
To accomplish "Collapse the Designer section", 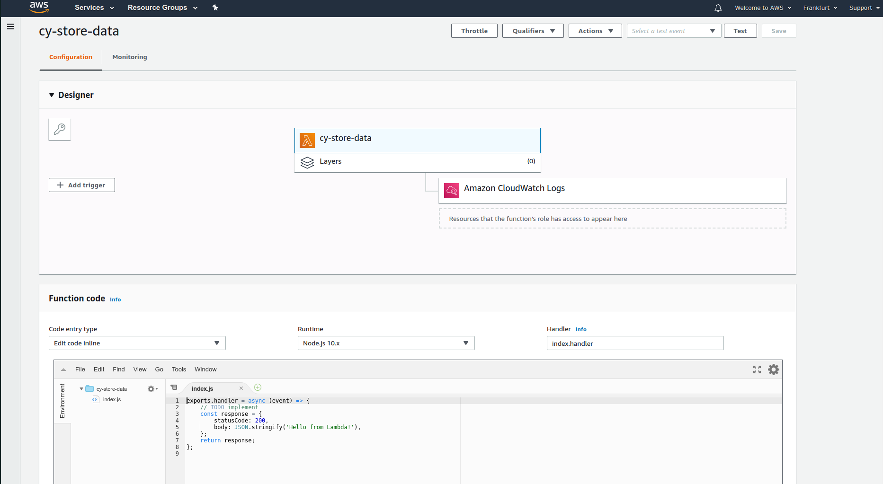I will click(52, 95).
